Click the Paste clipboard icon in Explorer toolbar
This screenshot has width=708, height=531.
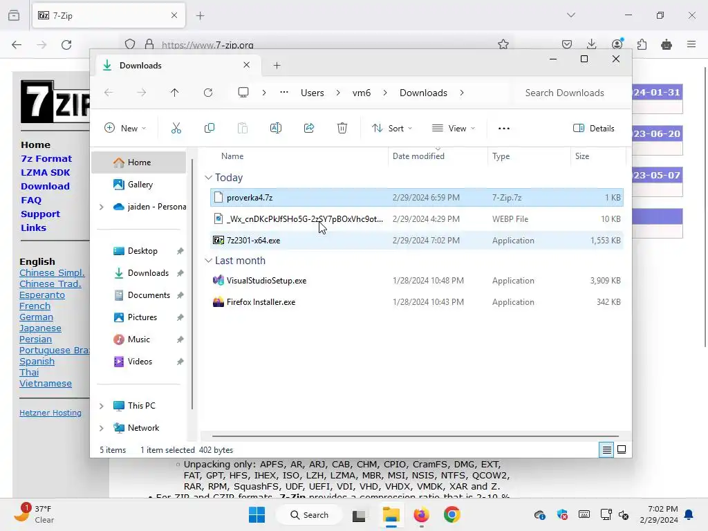[243, 128]
